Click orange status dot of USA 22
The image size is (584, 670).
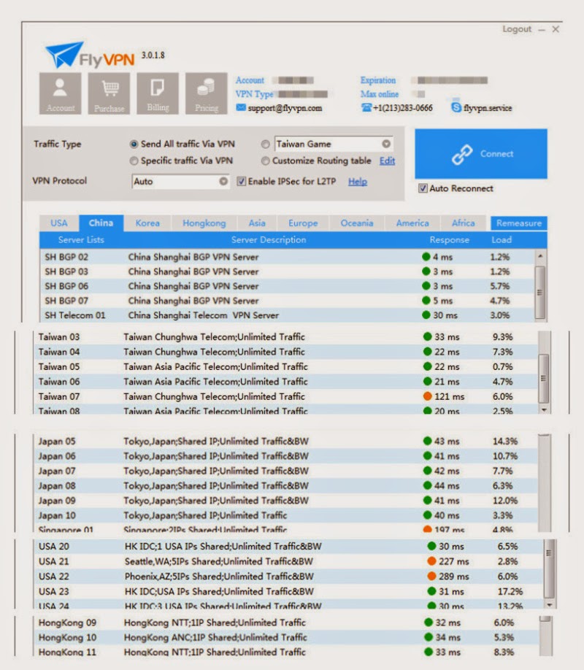click(431, 576)
